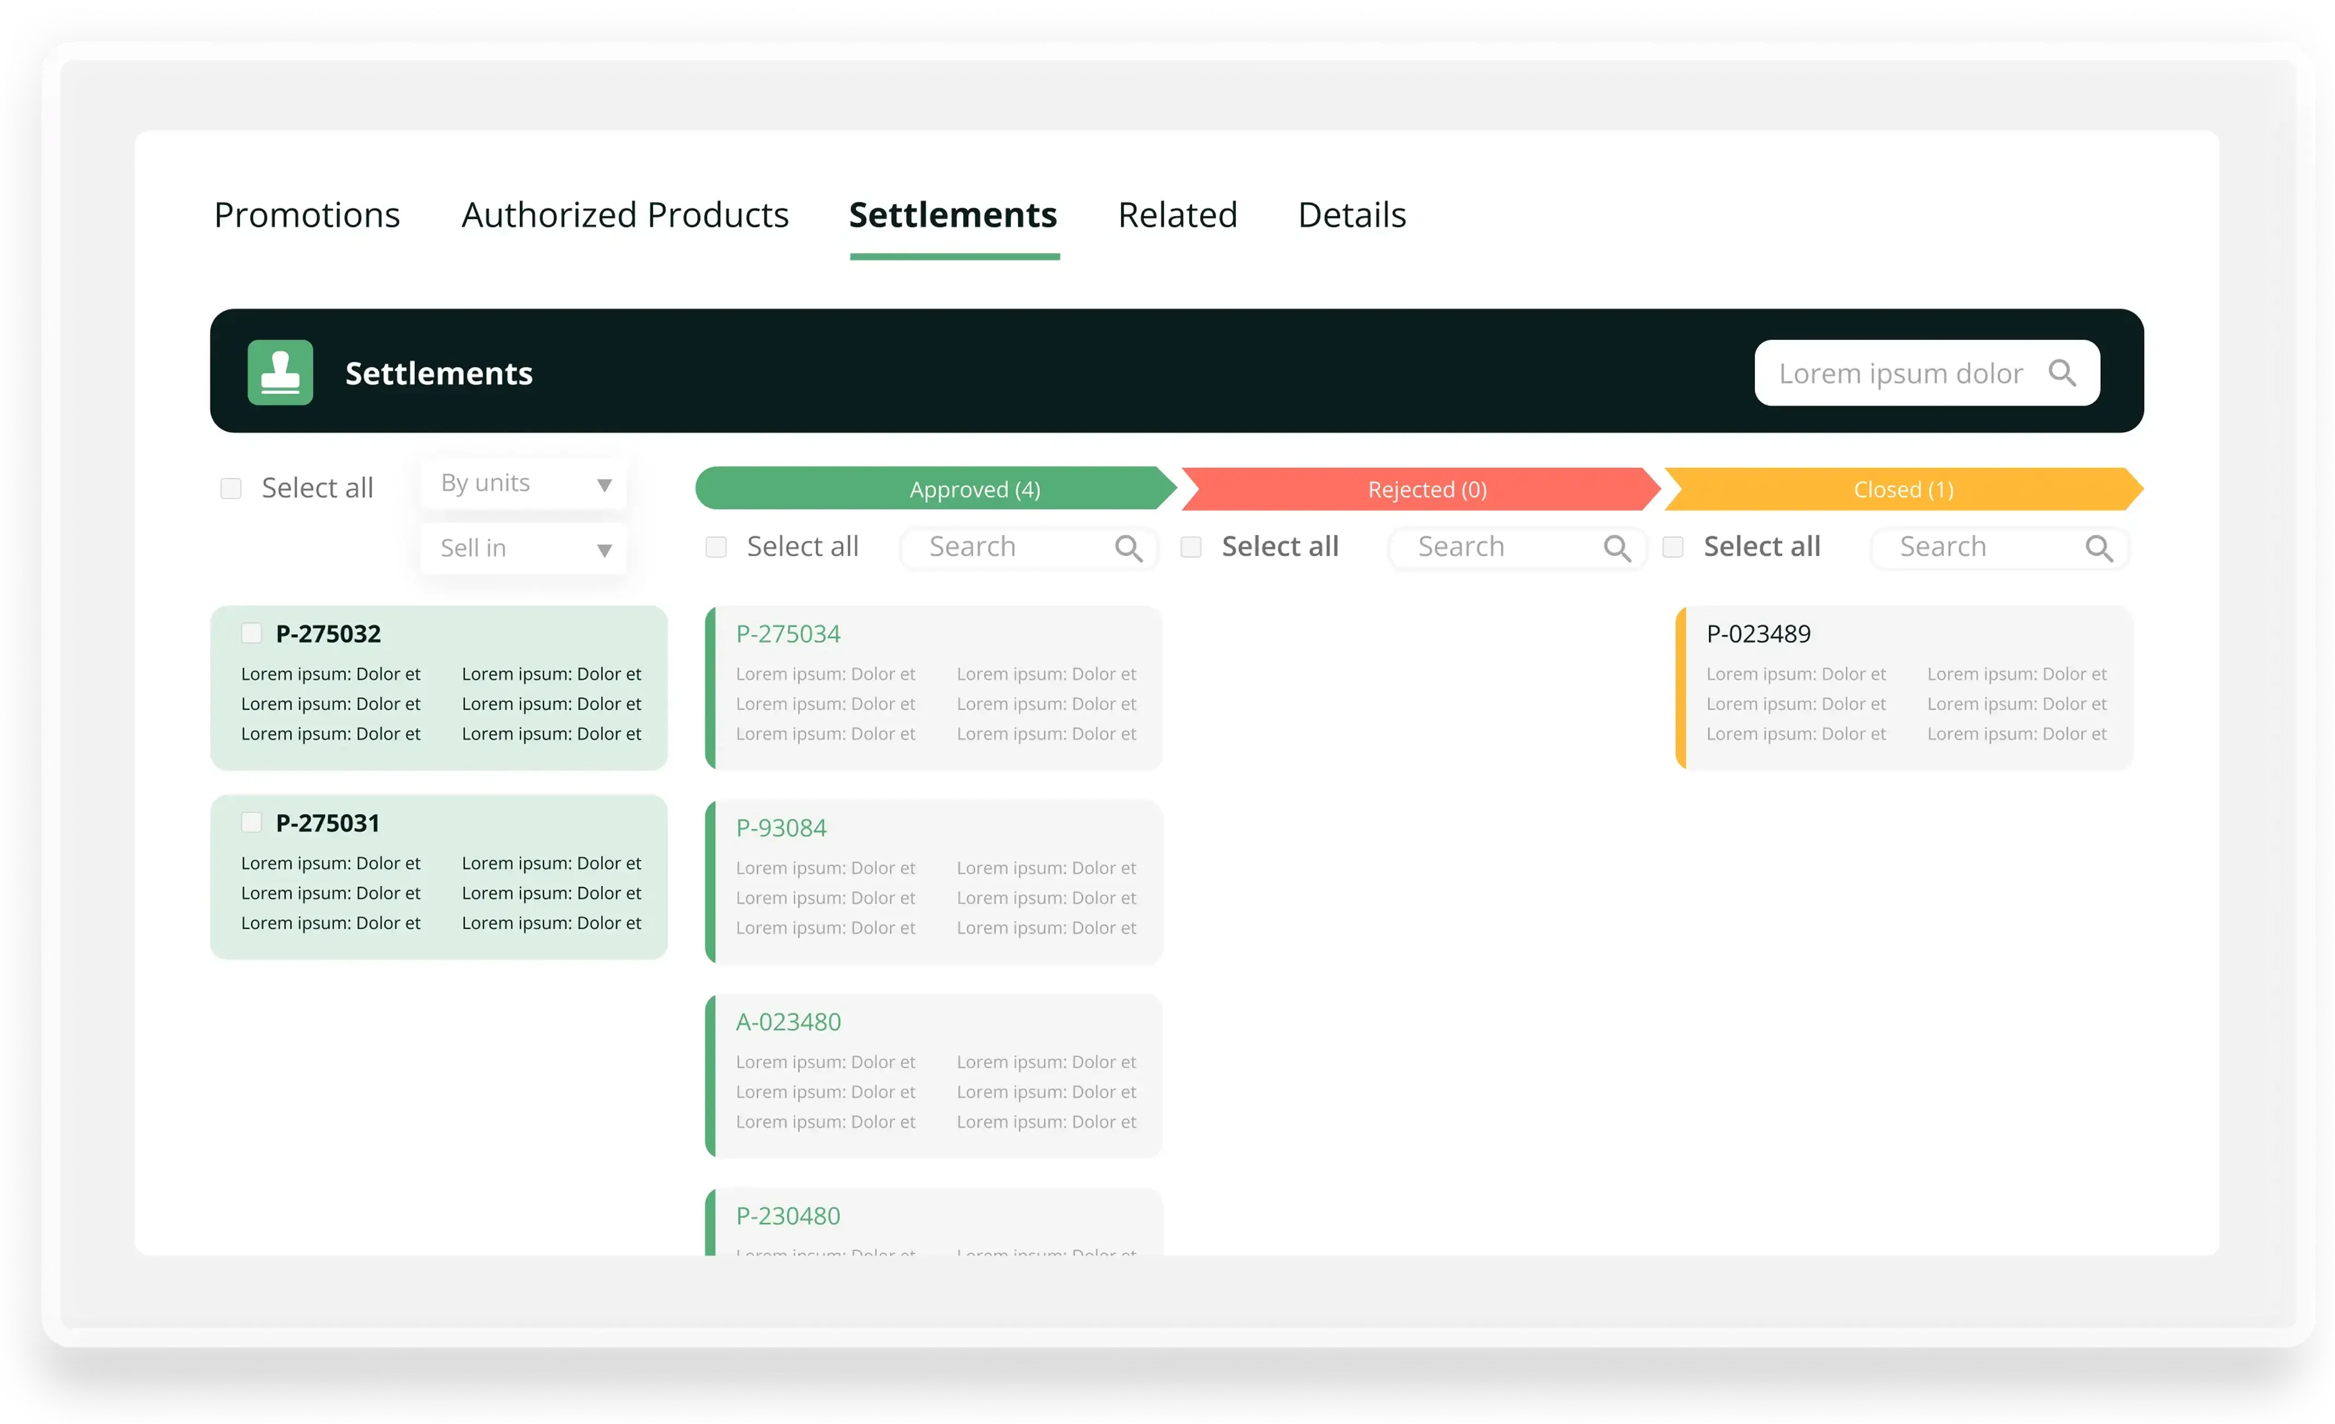Tick the P-275031 card checkbox
This screenshot has height=1424, width=2335.
point(251,823)
